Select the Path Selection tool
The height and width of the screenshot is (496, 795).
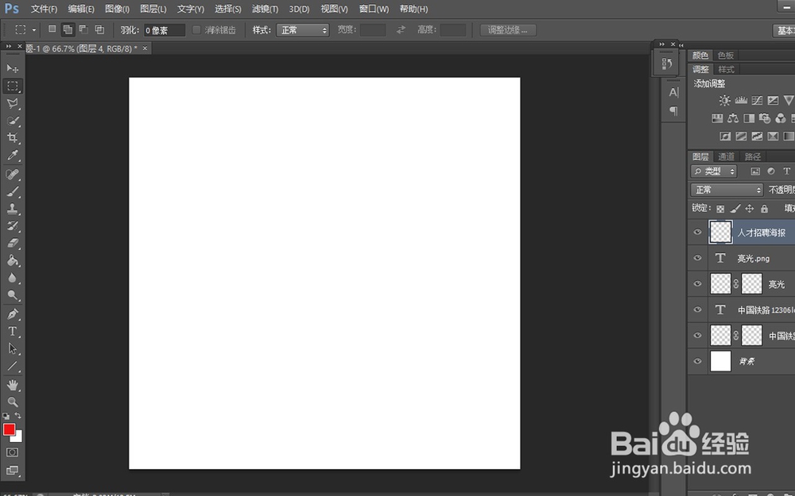pyautogui.click(x=12, y=348)
